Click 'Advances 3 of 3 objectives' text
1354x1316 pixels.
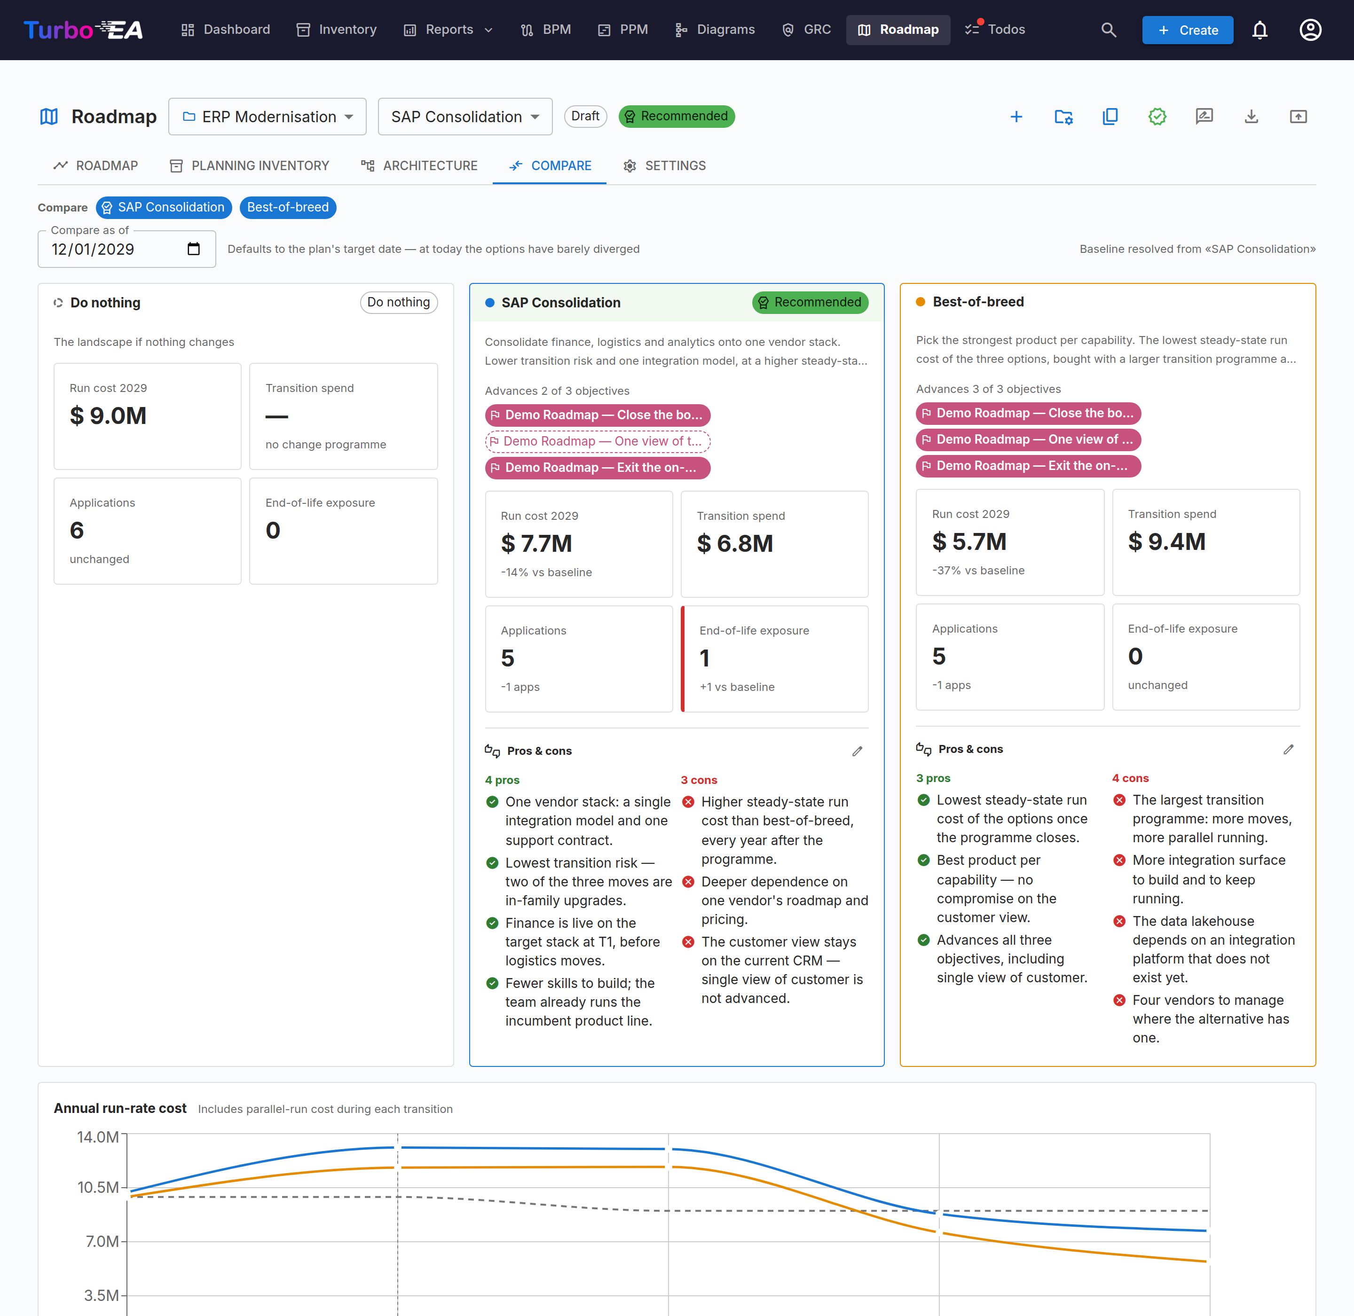(x=988, y=389)
